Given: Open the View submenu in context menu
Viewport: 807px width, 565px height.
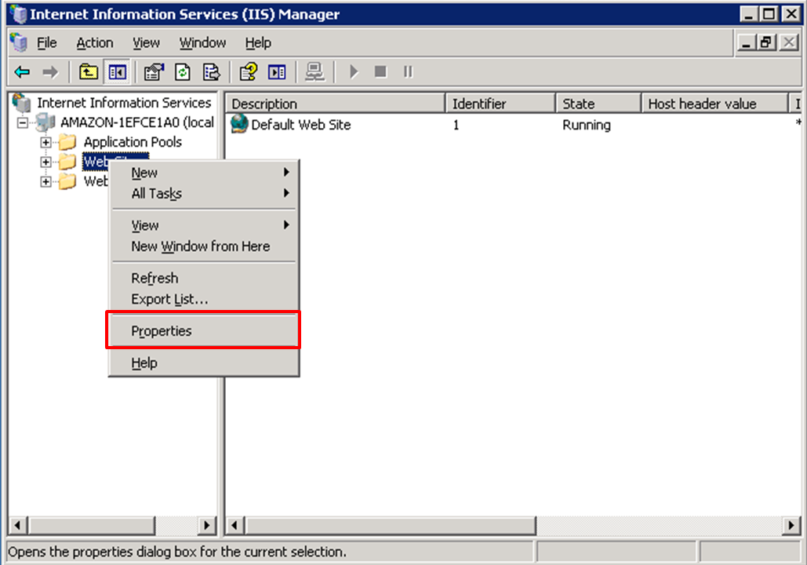Looking at the screenshot, I should 204,225.
